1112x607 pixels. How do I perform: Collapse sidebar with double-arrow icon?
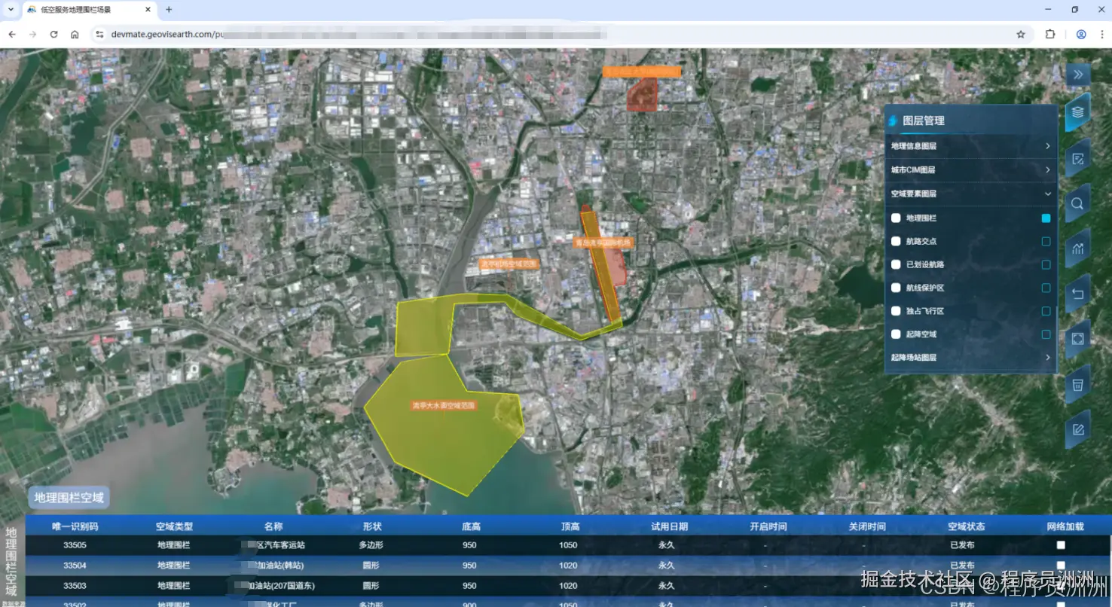tap(1078, 74)
